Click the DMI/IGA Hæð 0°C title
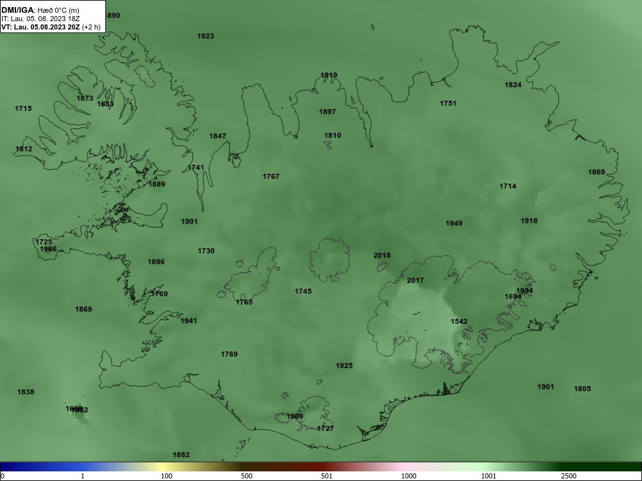This screenshot has width=642, height=481. pyautogui.click(x=40, y=10)
